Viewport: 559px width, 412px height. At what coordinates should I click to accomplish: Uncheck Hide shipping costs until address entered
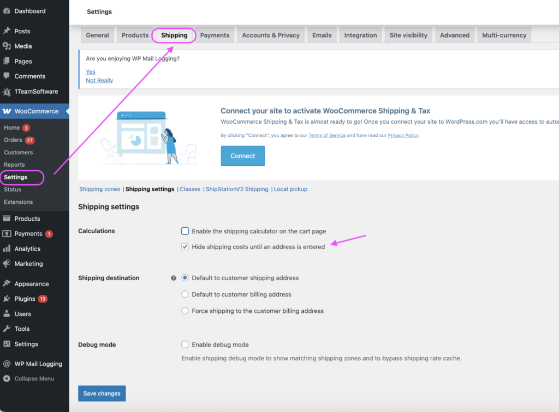(185, 247)
